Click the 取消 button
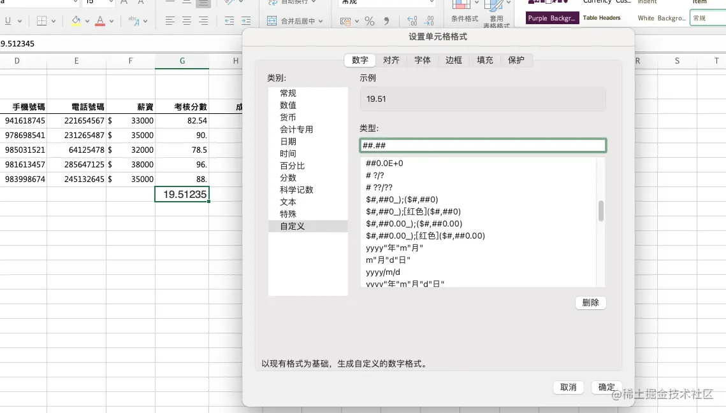This screenshot has height=413, width=726. pos(568,387)
